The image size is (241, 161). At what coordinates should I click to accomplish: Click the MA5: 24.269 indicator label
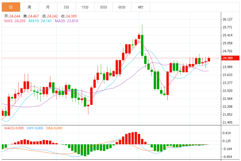(15, 21)
